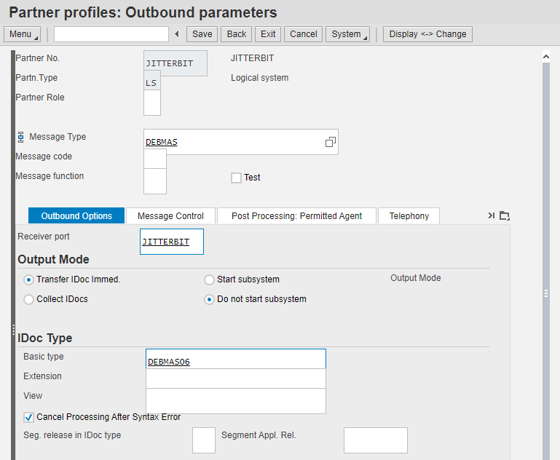Open the Menu dropdown

[23, 34]
